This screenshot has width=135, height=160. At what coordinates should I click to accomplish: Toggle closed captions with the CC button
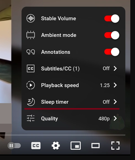pos(36,146)
